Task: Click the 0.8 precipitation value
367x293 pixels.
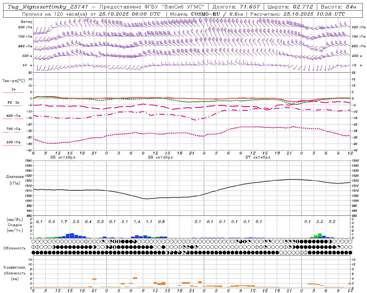Action: [x=161, y=221]
